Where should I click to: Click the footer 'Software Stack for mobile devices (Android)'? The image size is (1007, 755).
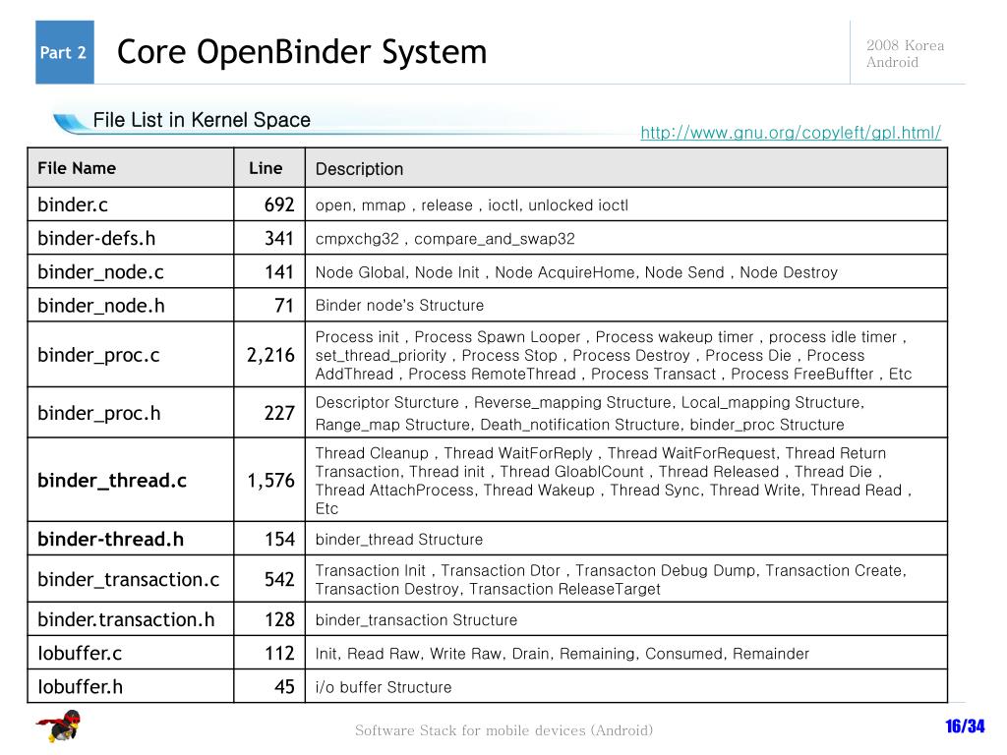(x=504, y=730)
